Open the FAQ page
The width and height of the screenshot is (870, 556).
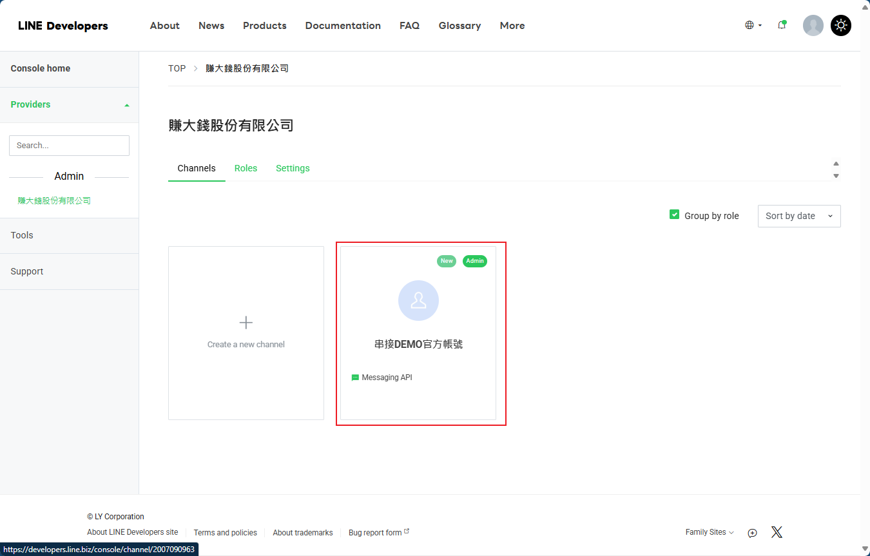pos(409,26)
